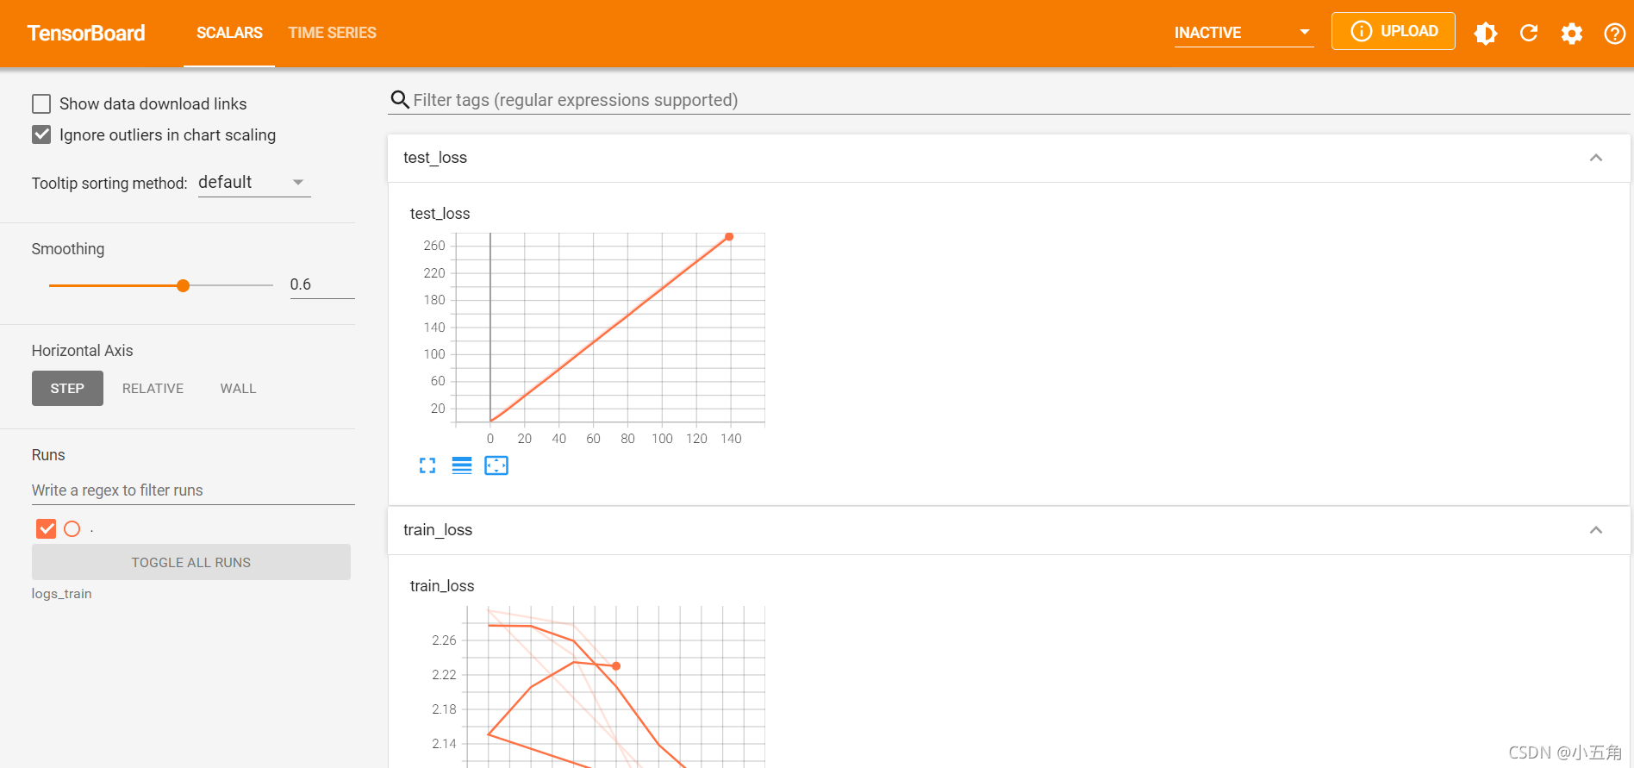Click the info icon in the Upload button
The image size is (1634, 768).
[x=1361, y=31]
